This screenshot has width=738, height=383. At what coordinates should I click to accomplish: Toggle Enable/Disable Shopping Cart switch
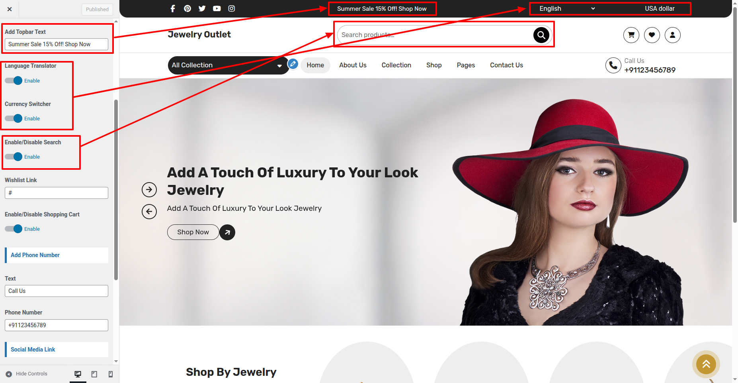click(14, 229)
